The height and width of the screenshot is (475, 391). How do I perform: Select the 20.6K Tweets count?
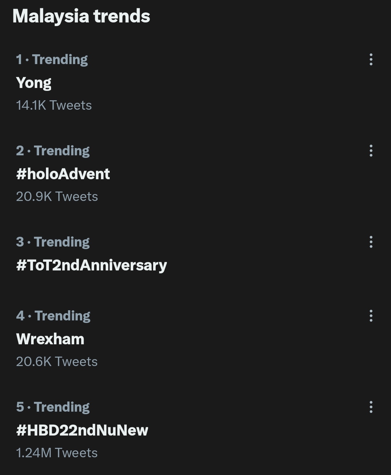[57, 362]
